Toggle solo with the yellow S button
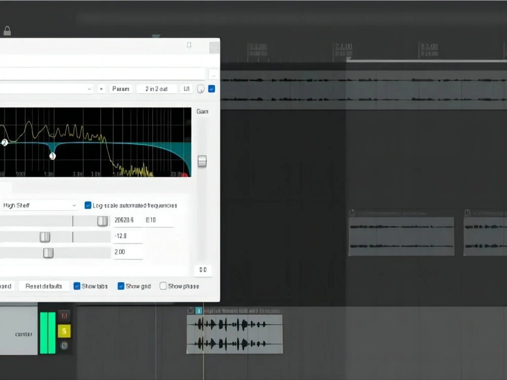Screen dimensions: 507x380 pos(64,331)
